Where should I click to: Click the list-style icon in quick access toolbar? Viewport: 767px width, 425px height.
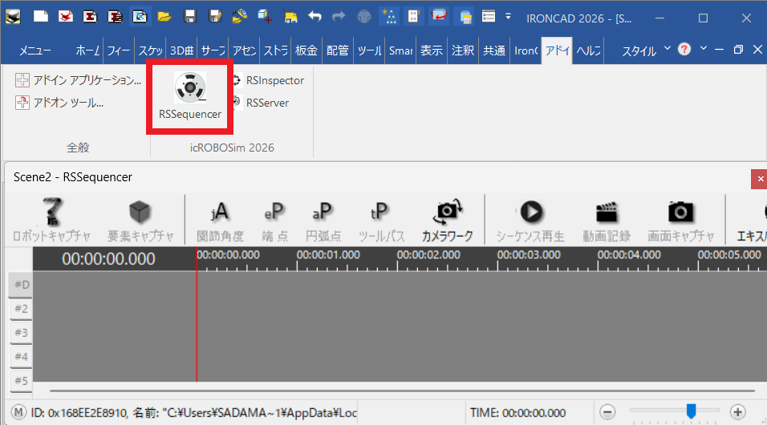[x=488, y=17]
